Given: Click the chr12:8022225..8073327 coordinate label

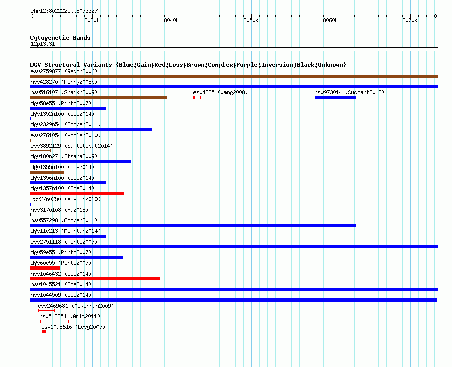Looking at the screenshot, I should click(x=64, y=11).
